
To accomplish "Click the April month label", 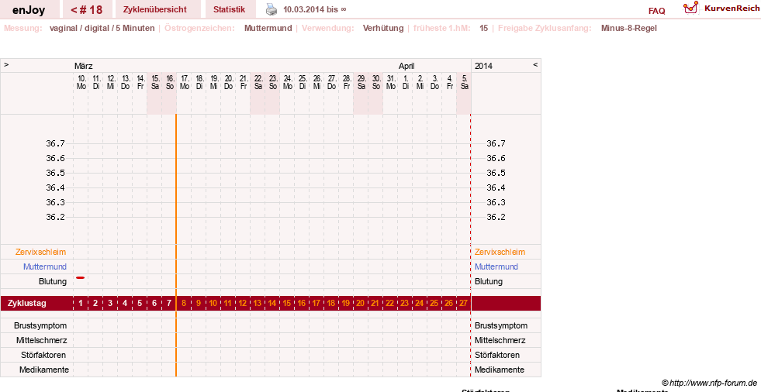I will click(406, 66).
